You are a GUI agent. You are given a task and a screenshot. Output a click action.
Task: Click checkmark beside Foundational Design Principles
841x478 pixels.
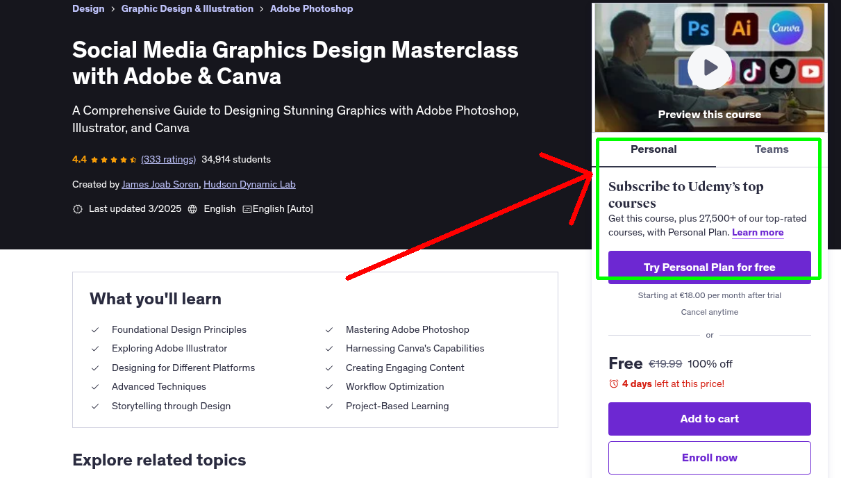[x=96, y=330]
